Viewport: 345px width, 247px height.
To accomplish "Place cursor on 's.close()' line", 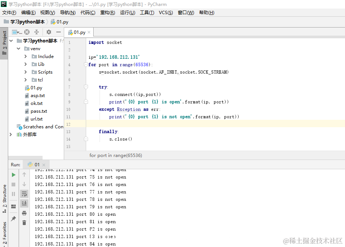I will click(121, 139).
